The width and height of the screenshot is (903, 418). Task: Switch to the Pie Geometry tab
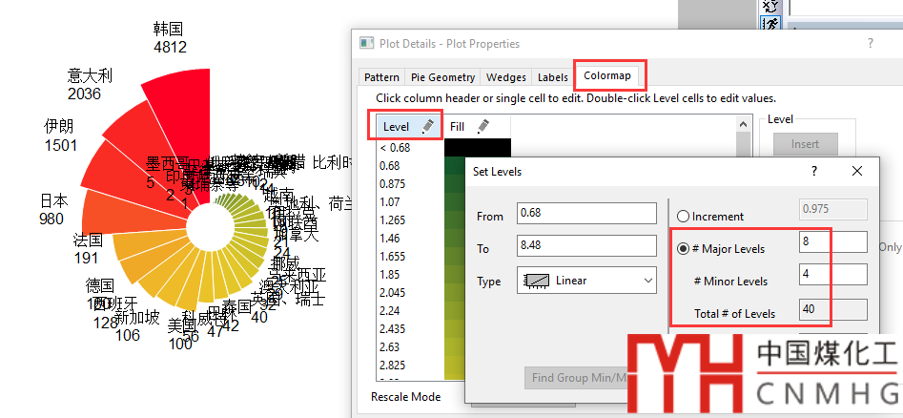(442, 77)
